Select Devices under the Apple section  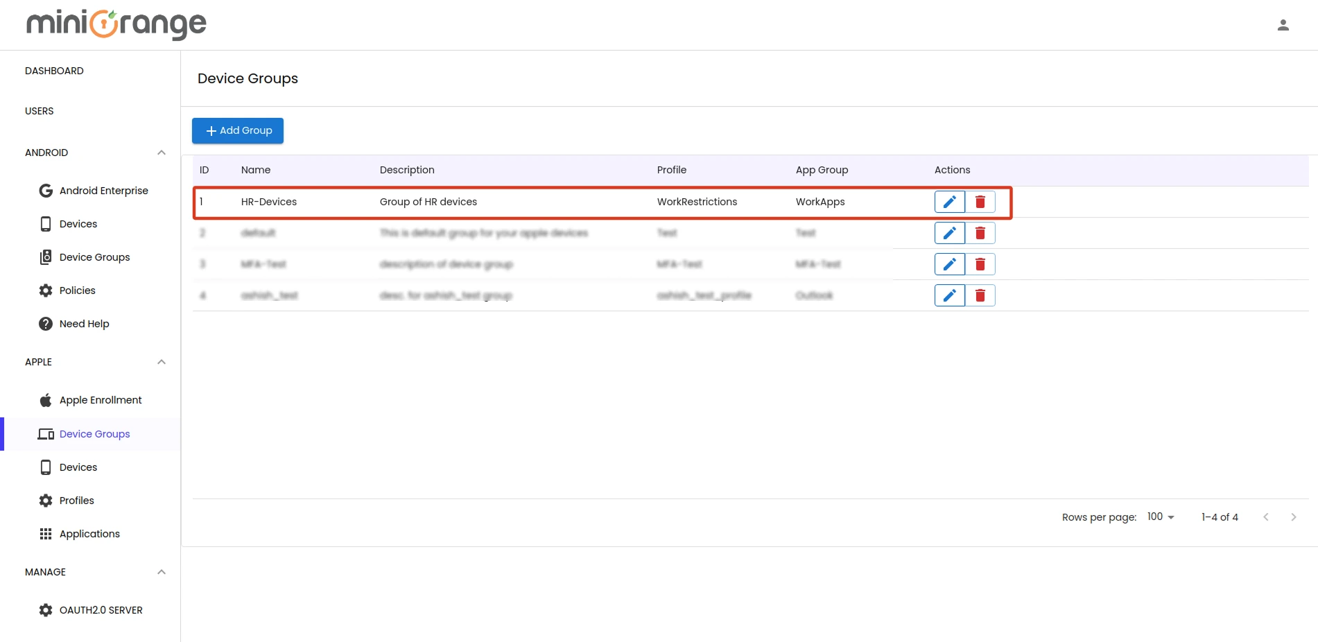pos(78,467)
